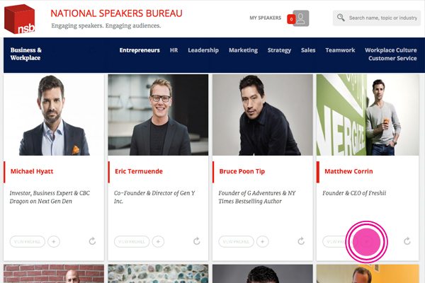Image resolution: width=425 pixels, height=283 pixels.
Task: View profile of Michael Hyatt
Action: pyautogui.click(x=28, y=241)
